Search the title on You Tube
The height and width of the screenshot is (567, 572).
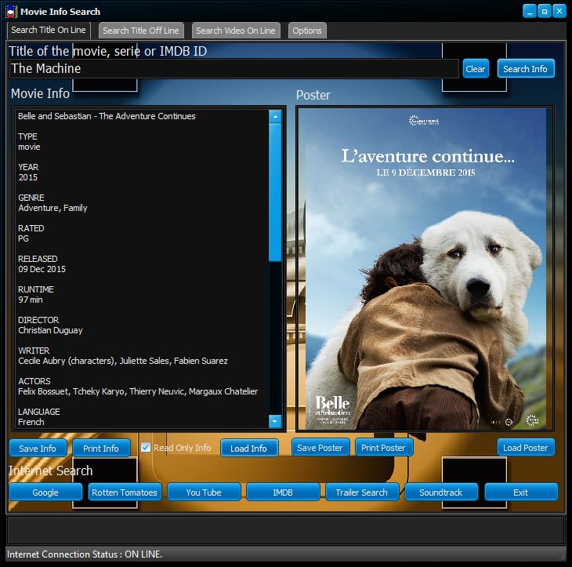pos(204,492)
